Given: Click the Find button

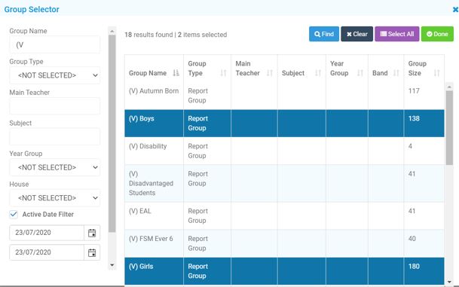Looking at the screenshot, I should tap(324, 34).
